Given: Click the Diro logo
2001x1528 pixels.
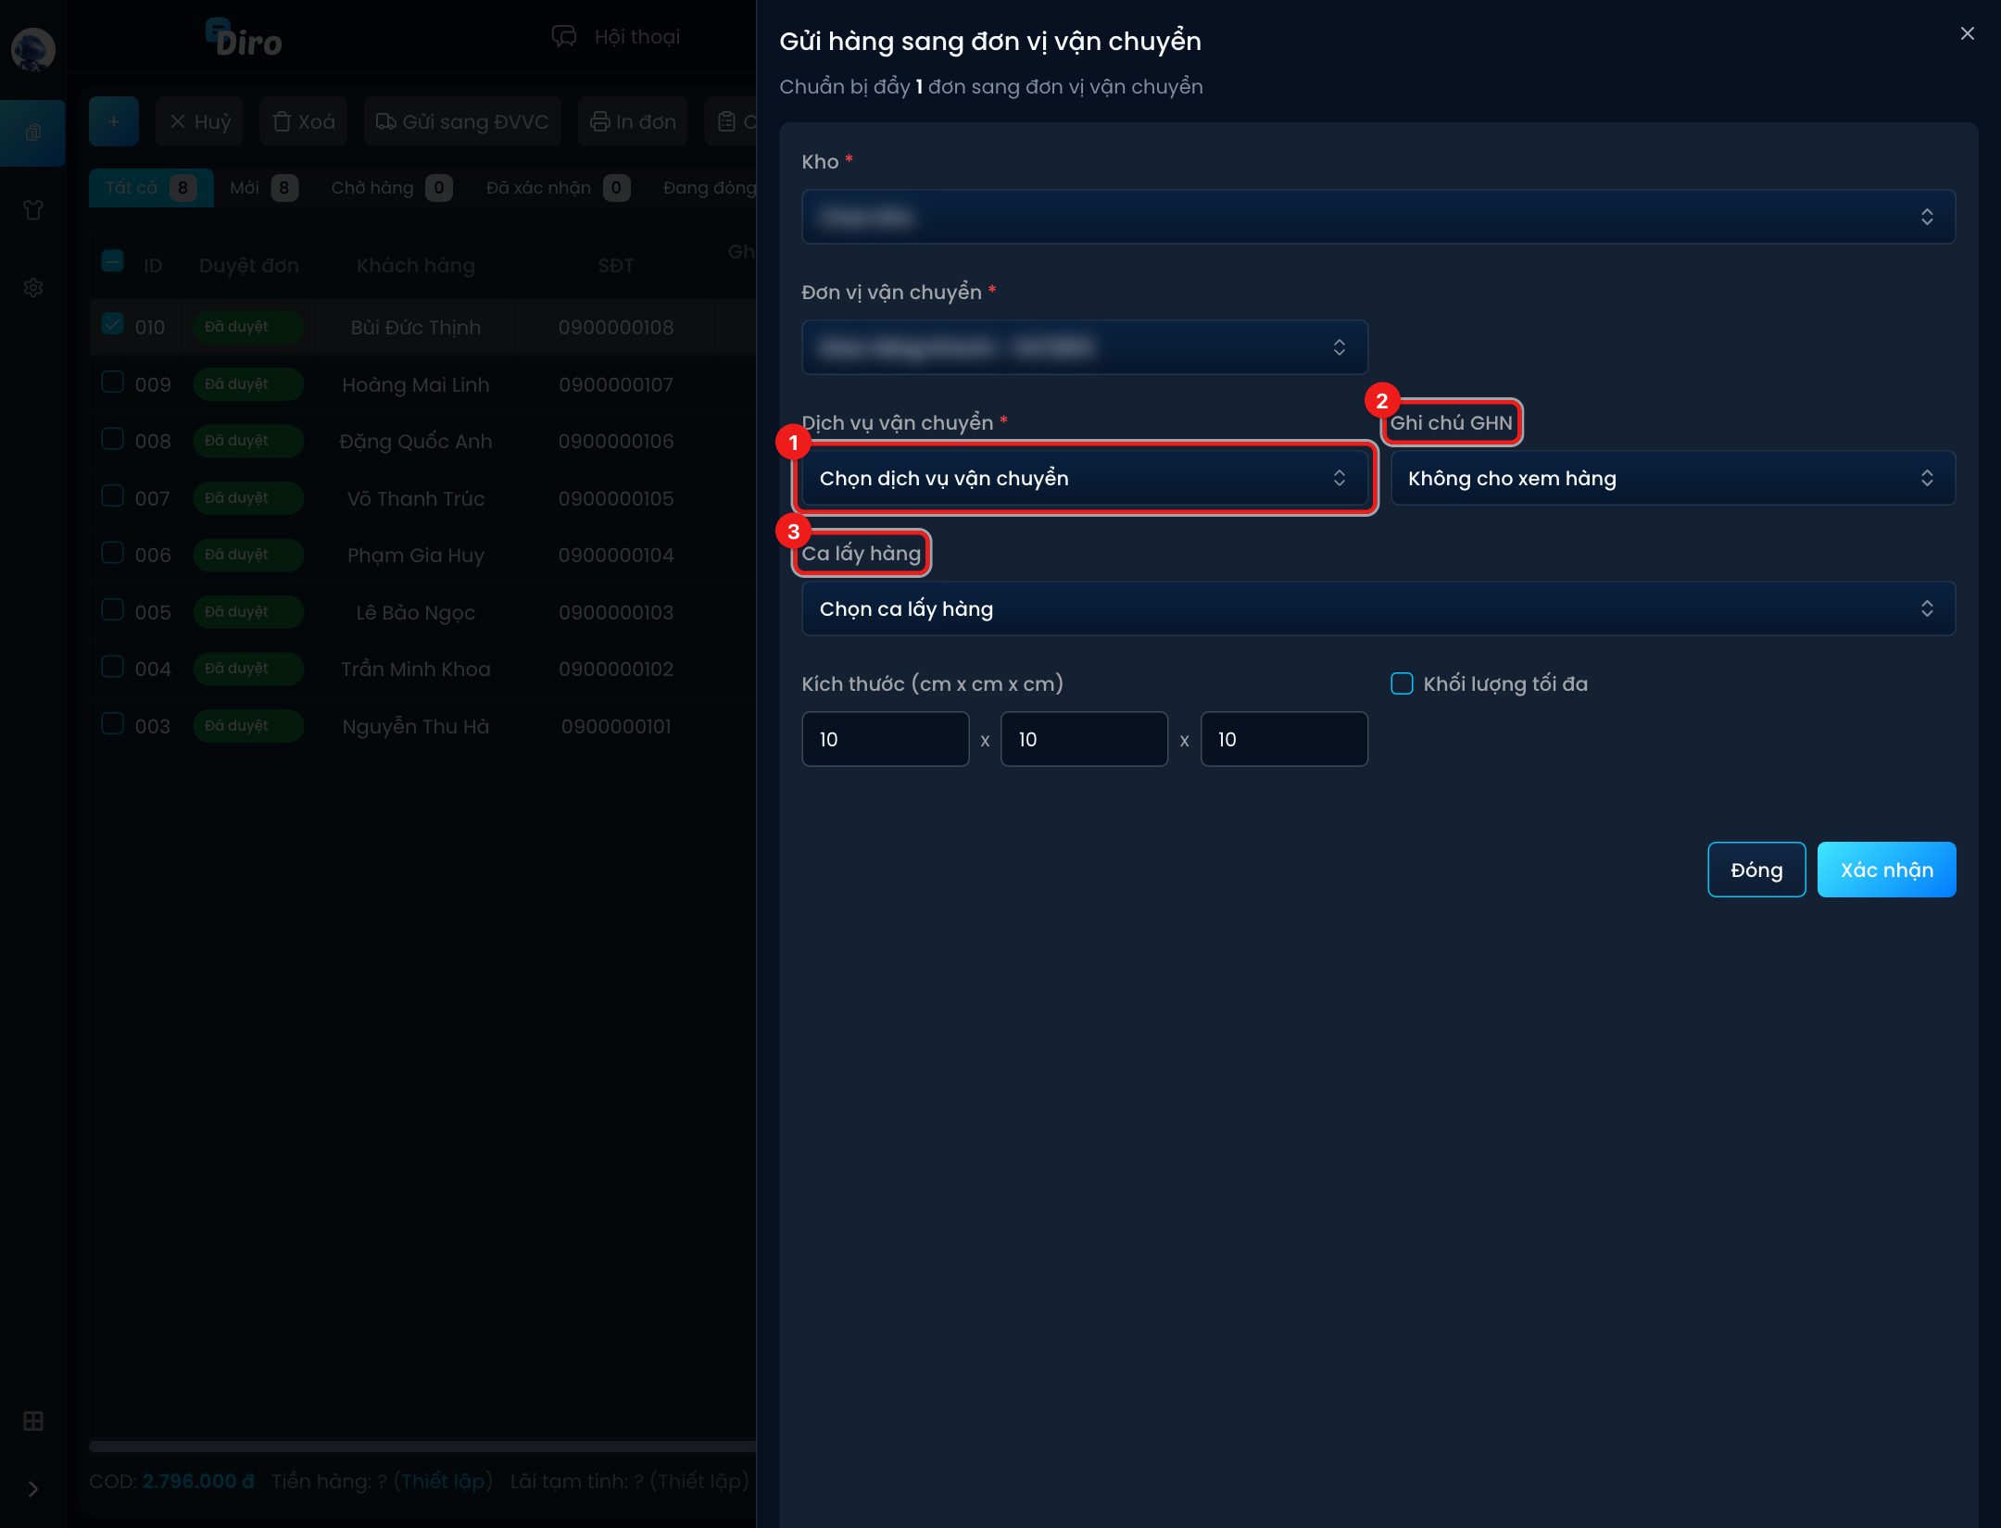Looking at the screenshot, I should [x=244, y=39].
